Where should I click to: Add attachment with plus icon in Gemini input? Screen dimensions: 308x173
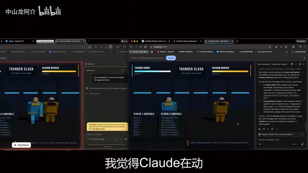(260, 144)
